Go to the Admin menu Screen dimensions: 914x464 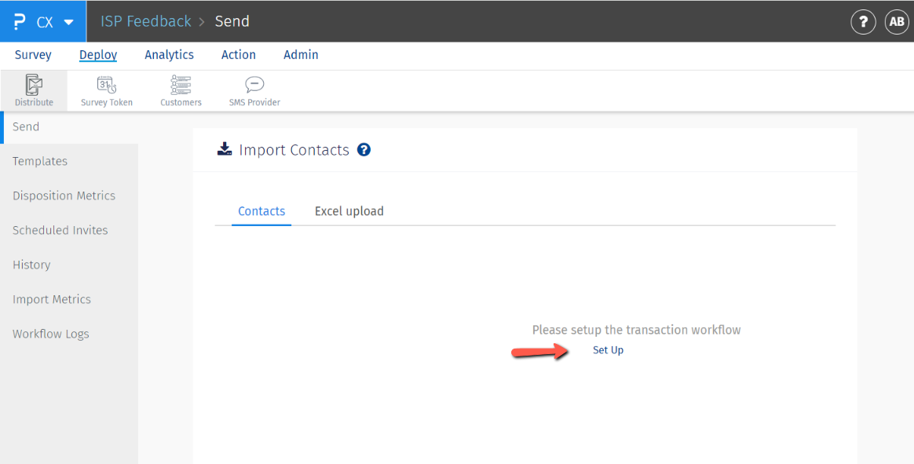[x=301, y=55]
